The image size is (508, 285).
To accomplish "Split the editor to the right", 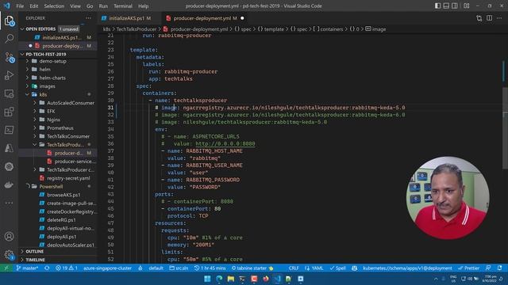I will tap(489, 18).
